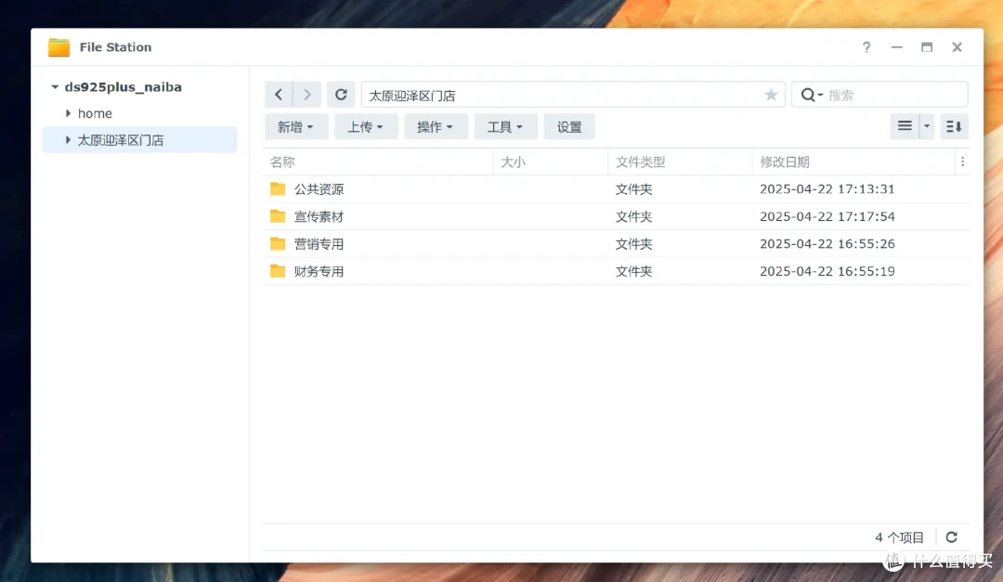Click date 2025-04-22 16:55:19

827,271
